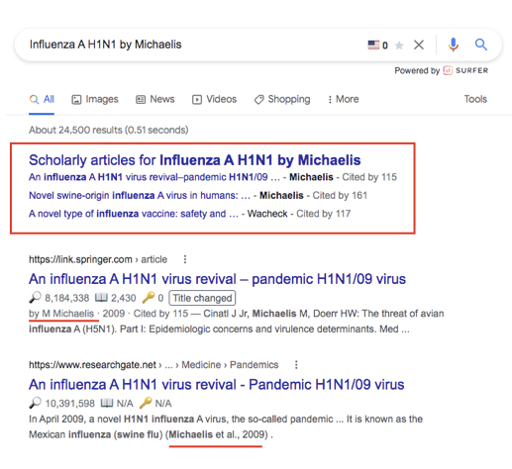Open three-dot menu beside researchgate.net result

tap(296, 364)
